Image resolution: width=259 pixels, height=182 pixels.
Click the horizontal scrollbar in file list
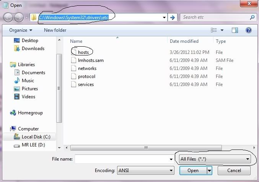tap(145, 147)
